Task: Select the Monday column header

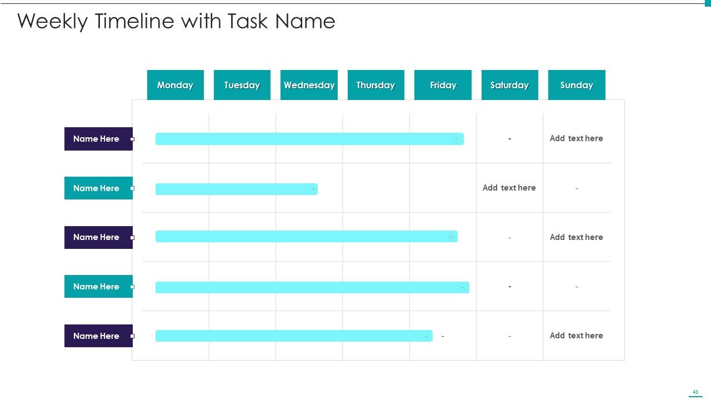Action: tap(175, 85)
